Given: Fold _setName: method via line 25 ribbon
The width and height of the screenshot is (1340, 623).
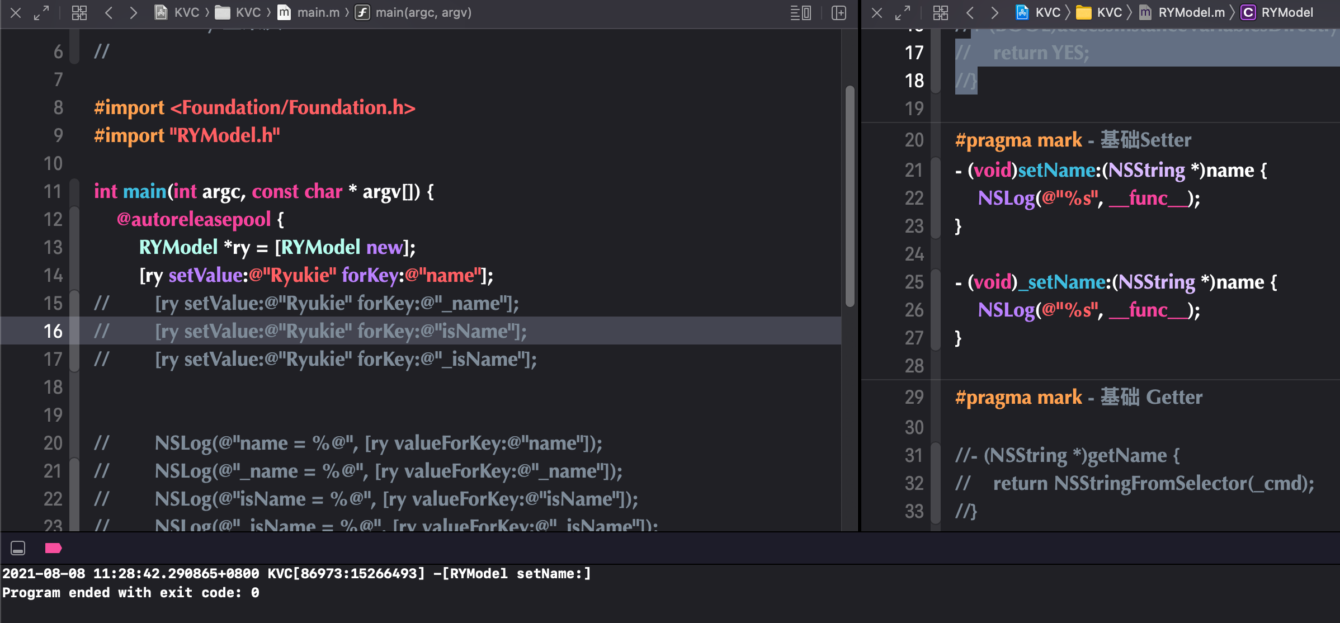Looking at the screenshot, I should coord(936,282).
